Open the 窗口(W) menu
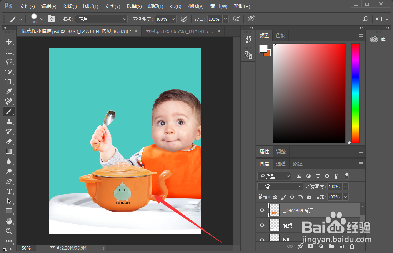Viewport: 393px width, 253px height. [218, 6]
